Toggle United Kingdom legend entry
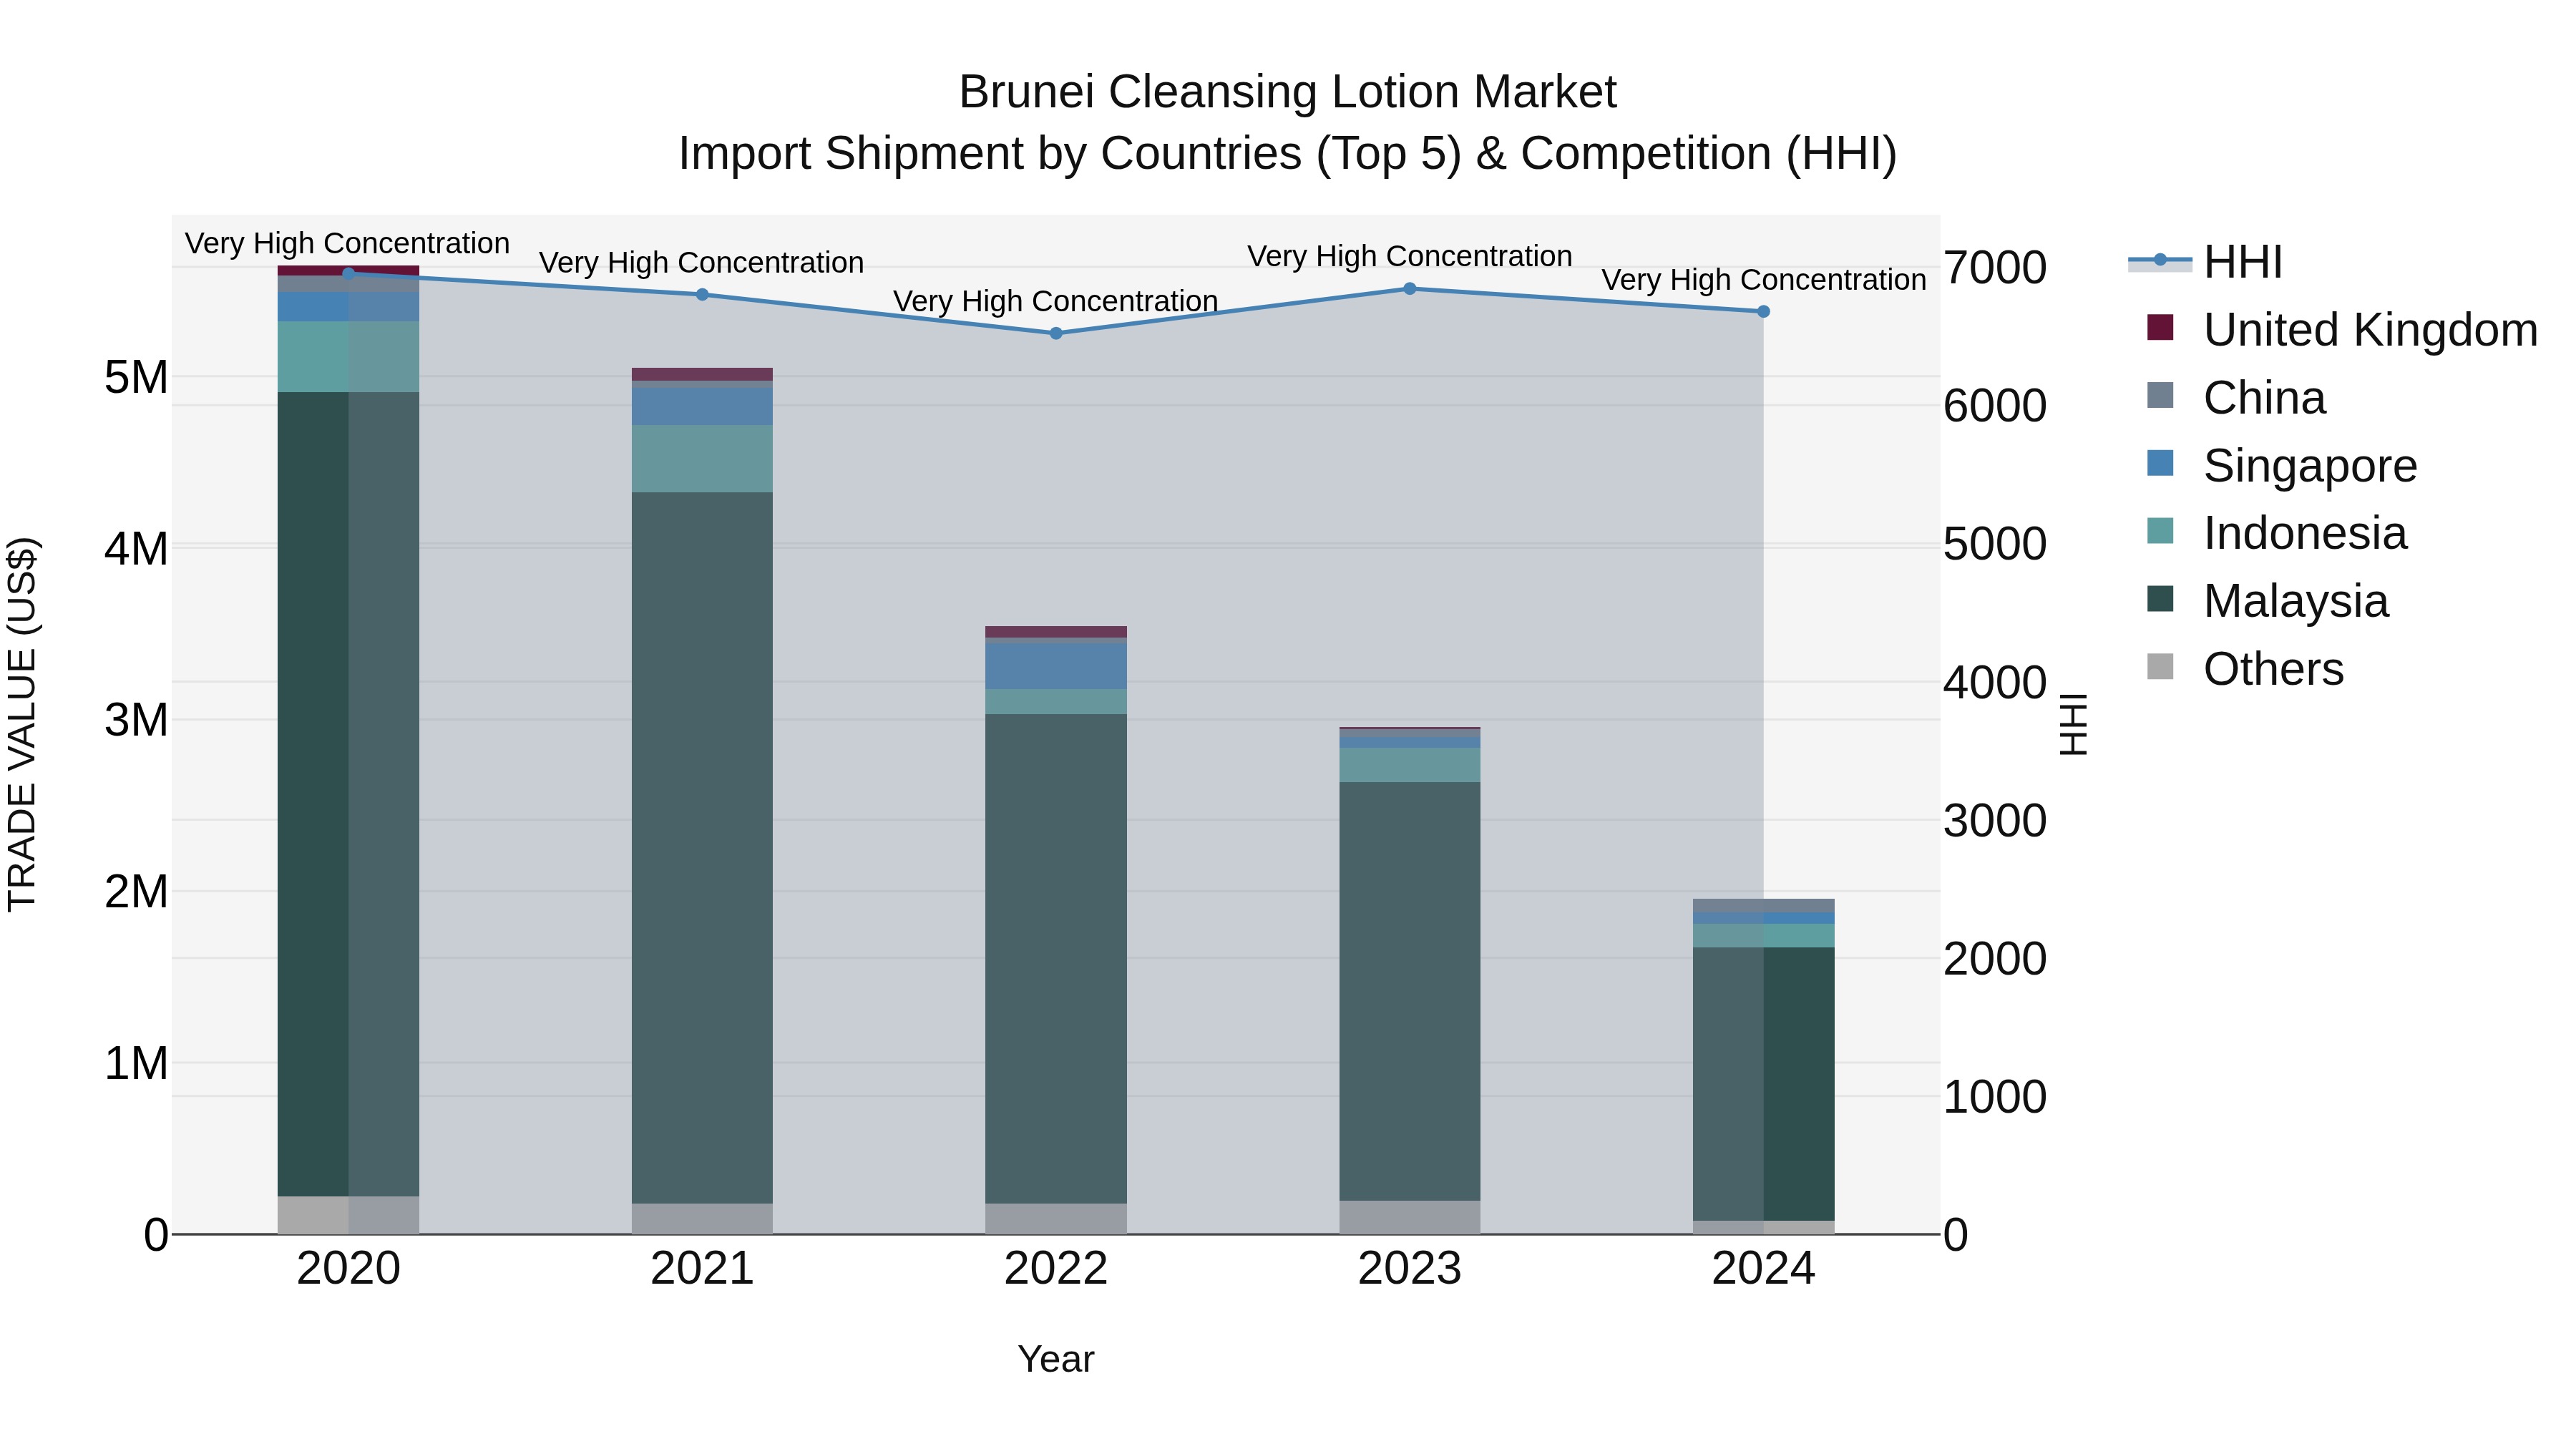This screenshot has height=1449, width=2576. pos(2341,330)
